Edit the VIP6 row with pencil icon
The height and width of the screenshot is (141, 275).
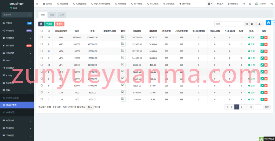(x=262, y=51)
